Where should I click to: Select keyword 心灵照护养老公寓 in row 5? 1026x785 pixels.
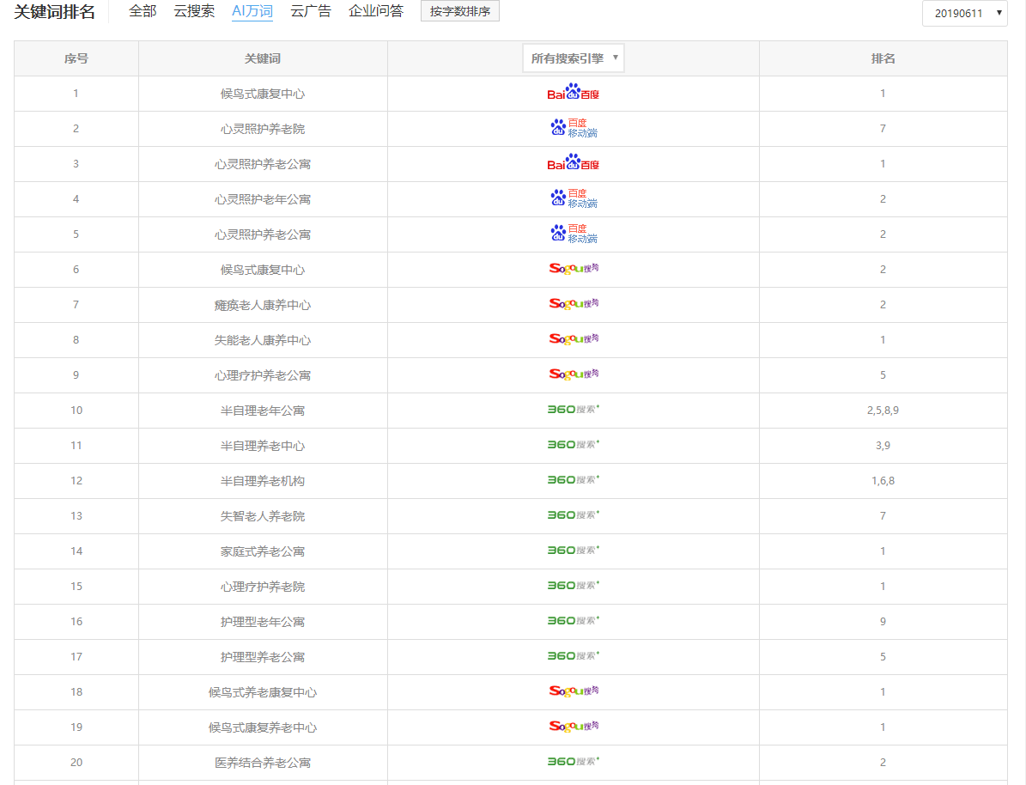[x=263, y=234]
